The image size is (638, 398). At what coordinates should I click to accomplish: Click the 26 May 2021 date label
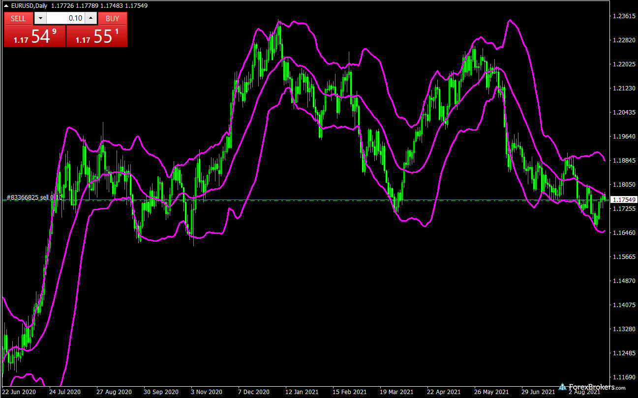[491, 393]
